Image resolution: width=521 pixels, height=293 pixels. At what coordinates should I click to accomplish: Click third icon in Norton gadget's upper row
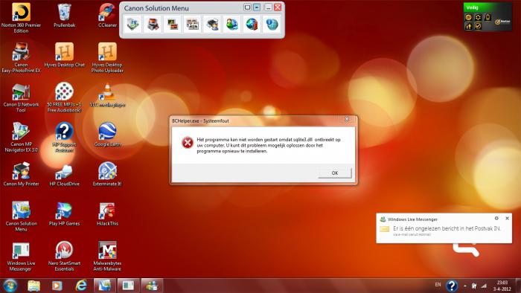click(488, 17)
